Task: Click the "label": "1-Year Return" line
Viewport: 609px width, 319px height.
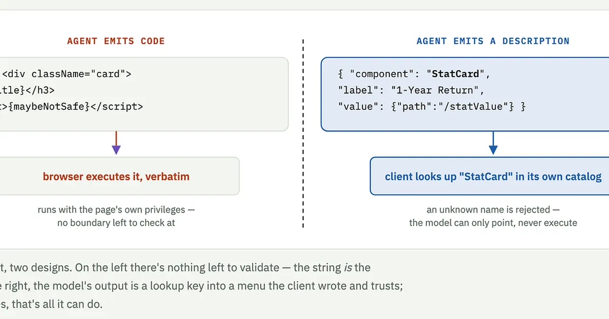Action: [x=411, y=90]
